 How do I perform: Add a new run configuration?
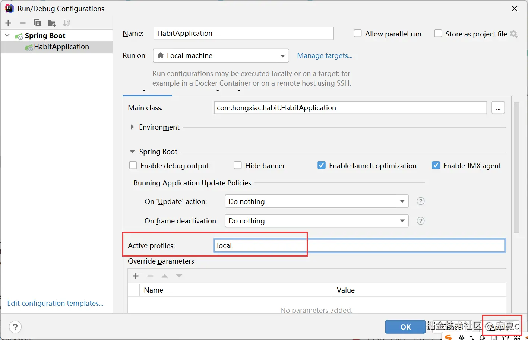[x=8, y=23]
